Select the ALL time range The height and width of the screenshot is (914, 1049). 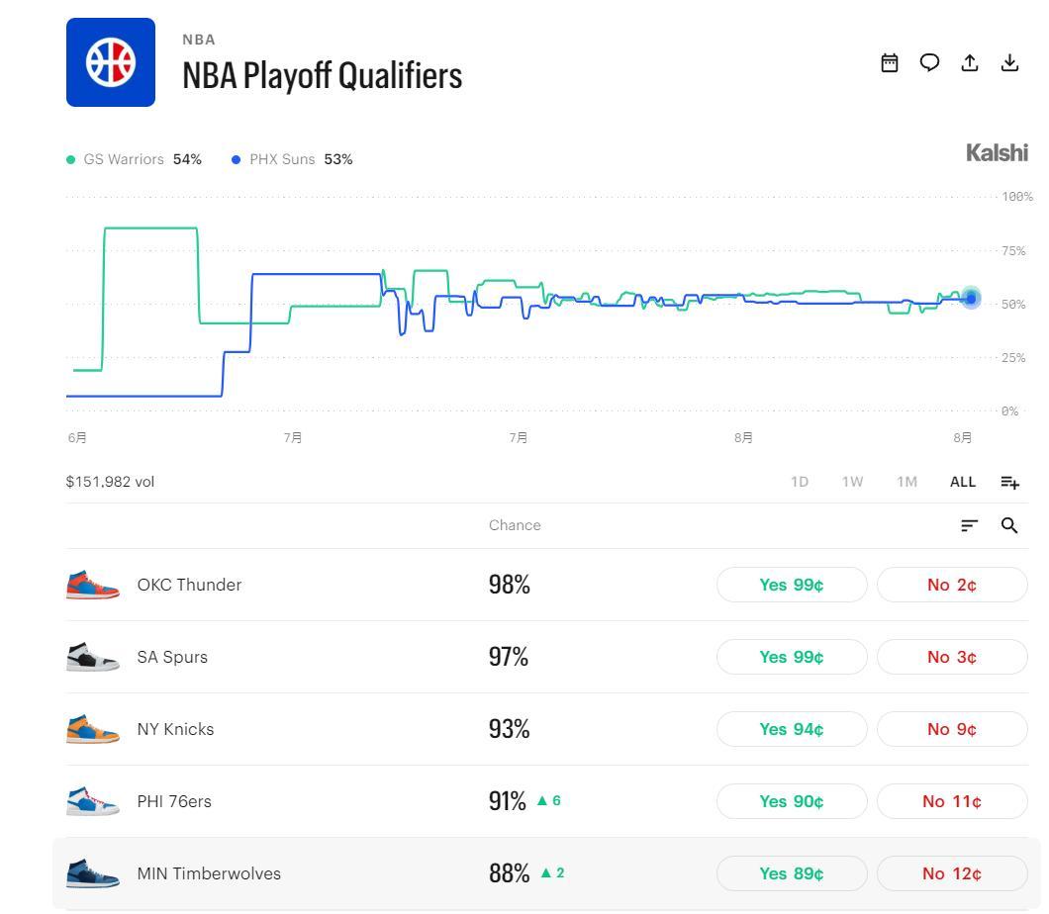(963, 482)
